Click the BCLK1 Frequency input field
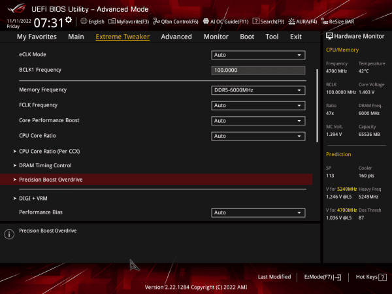This screenshot has height=294, width=392. 259,70
